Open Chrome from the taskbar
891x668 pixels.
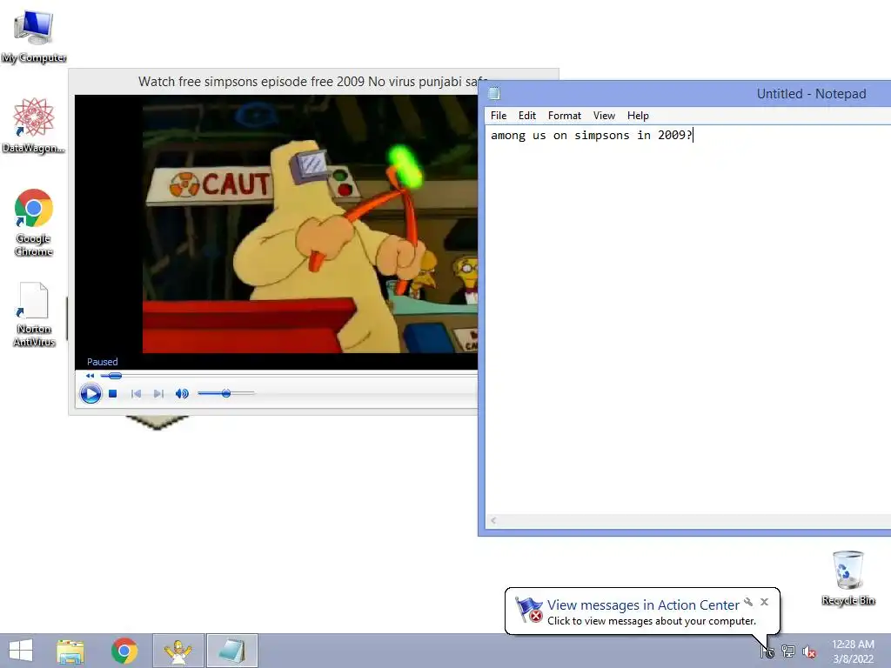pyautogui.click(x=124, y=651)
